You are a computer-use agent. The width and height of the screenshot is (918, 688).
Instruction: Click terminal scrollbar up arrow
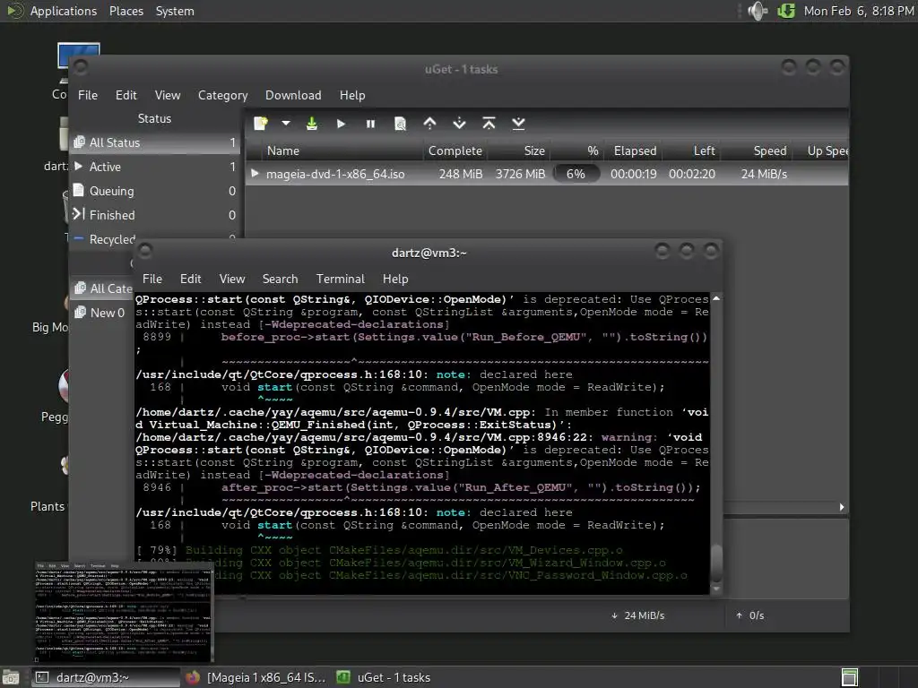click(x=716, y=298)
